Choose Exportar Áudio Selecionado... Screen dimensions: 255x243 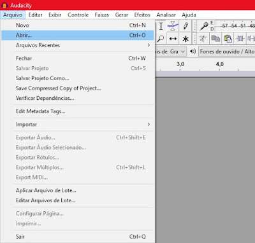pyautogui.click(x=78, y=148)
